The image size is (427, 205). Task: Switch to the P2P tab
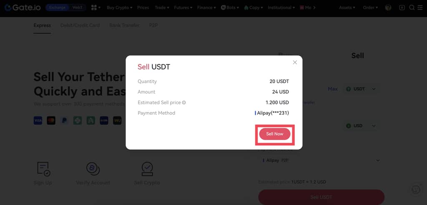click(153, 25)
